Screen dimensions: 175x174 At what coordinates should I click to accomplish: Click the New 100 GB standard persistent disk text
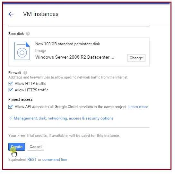click(x=68, y=44)
